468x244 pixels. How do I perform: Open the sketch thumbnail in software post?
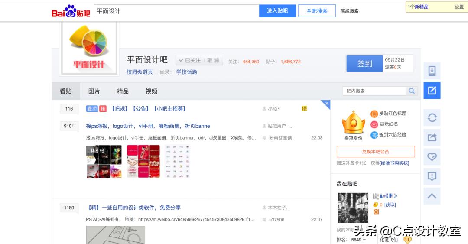116,235
